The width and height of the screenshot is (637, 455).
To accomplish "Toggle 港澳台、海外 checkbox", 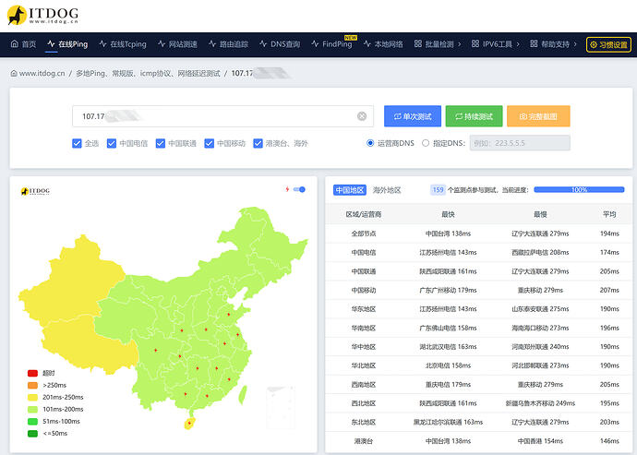I will point(258,143).
